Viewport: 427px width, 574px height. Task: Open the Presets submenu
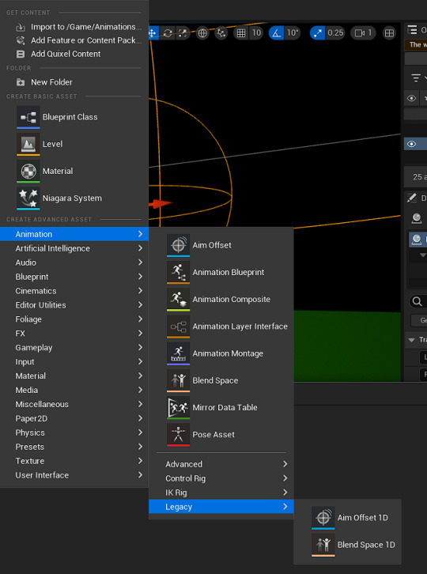74,447
